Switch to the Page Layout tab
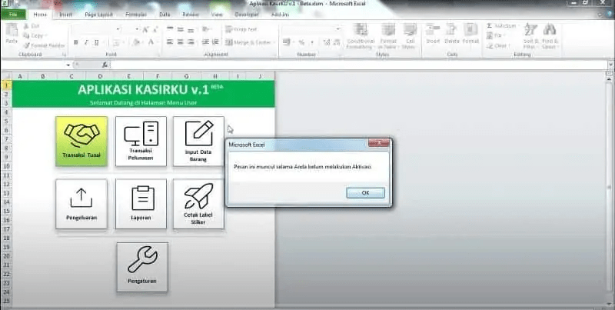The width and height of the screenshot is (615, 310). [x=99, y=15]
